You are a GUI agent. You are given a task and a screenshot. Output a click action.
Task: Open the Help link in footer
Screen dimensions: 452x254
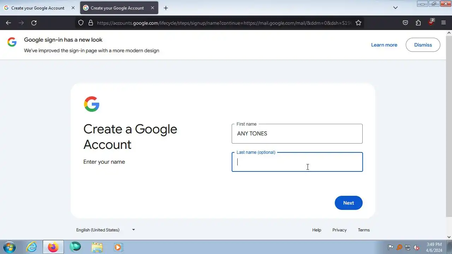(317, 230)
